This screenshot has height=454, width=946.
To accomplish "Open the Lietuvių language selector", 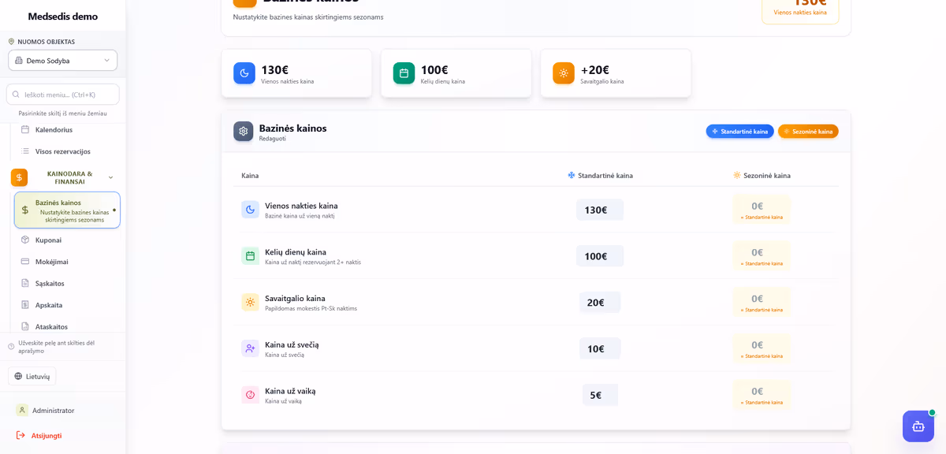I will click(x=32, y=377).
